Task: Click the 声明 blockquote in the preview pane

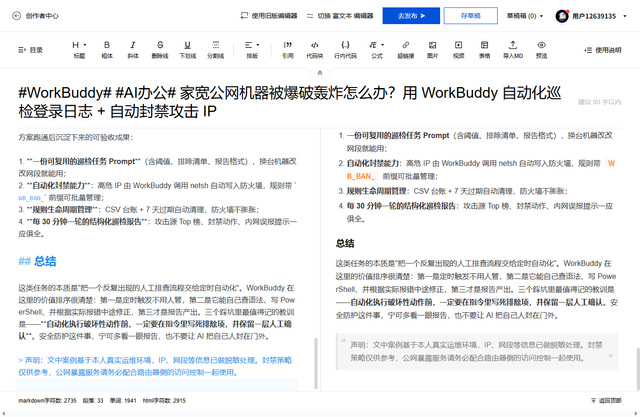Action: 477,352
